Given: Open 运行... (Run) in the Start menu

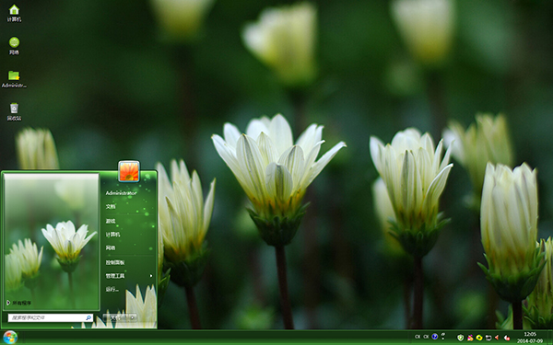Looking at the screenshot, I should coord(112,290).
